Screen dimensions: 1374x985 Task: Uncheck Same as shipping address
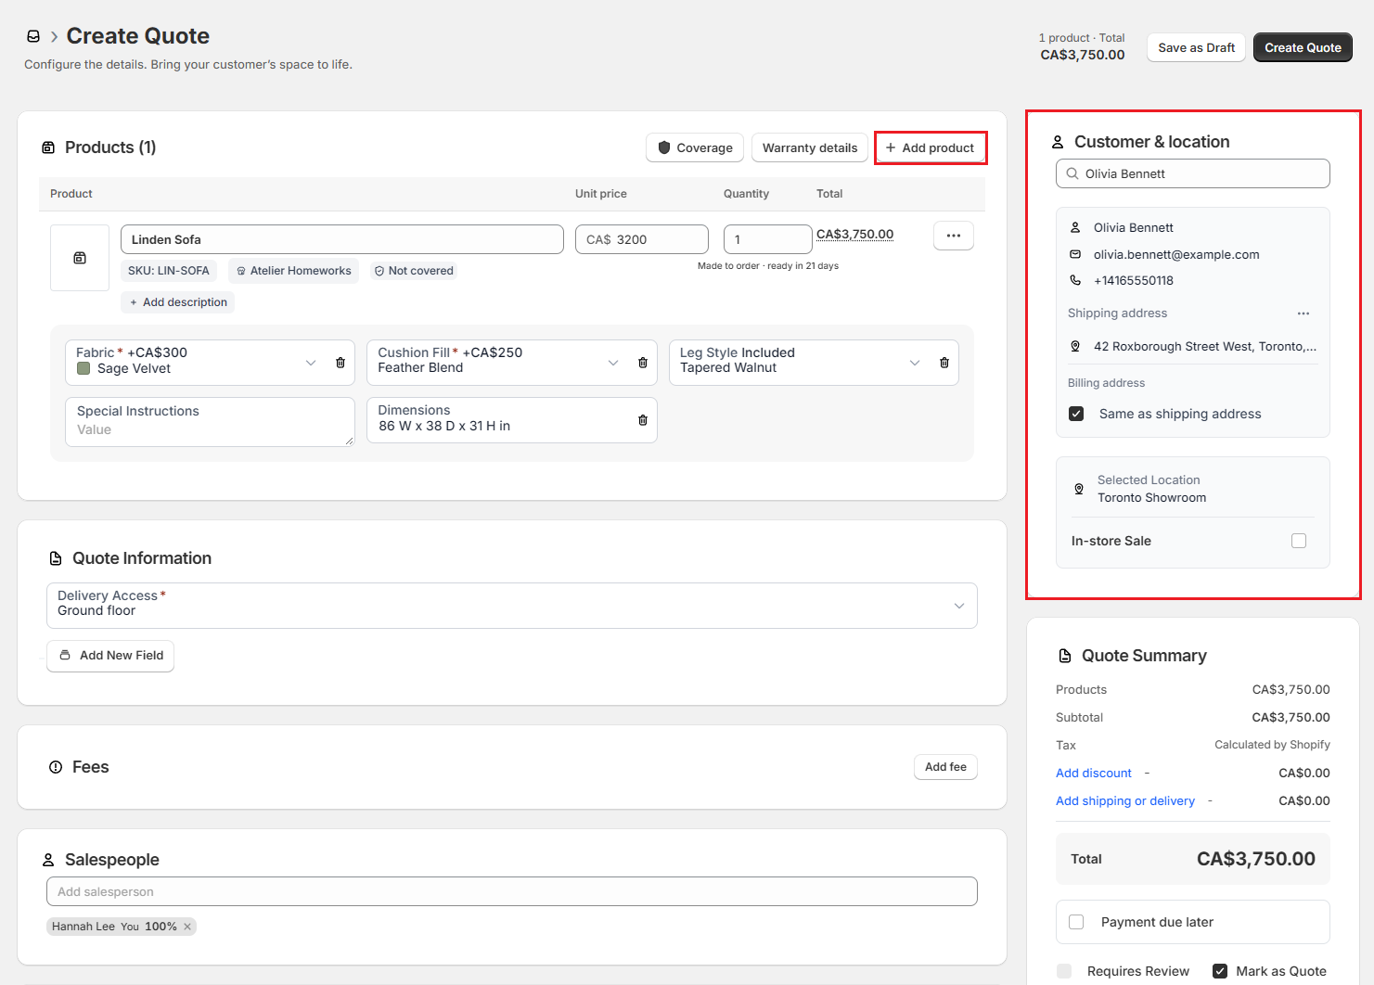pyautogui.click(x=1076, y=414)
